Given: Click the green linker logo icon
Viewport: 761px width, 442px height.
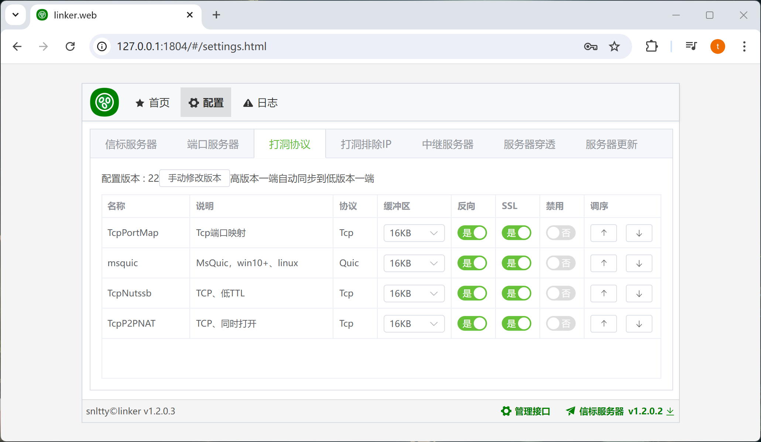Looking at the screenshot, I should click(x=104, y=102).
